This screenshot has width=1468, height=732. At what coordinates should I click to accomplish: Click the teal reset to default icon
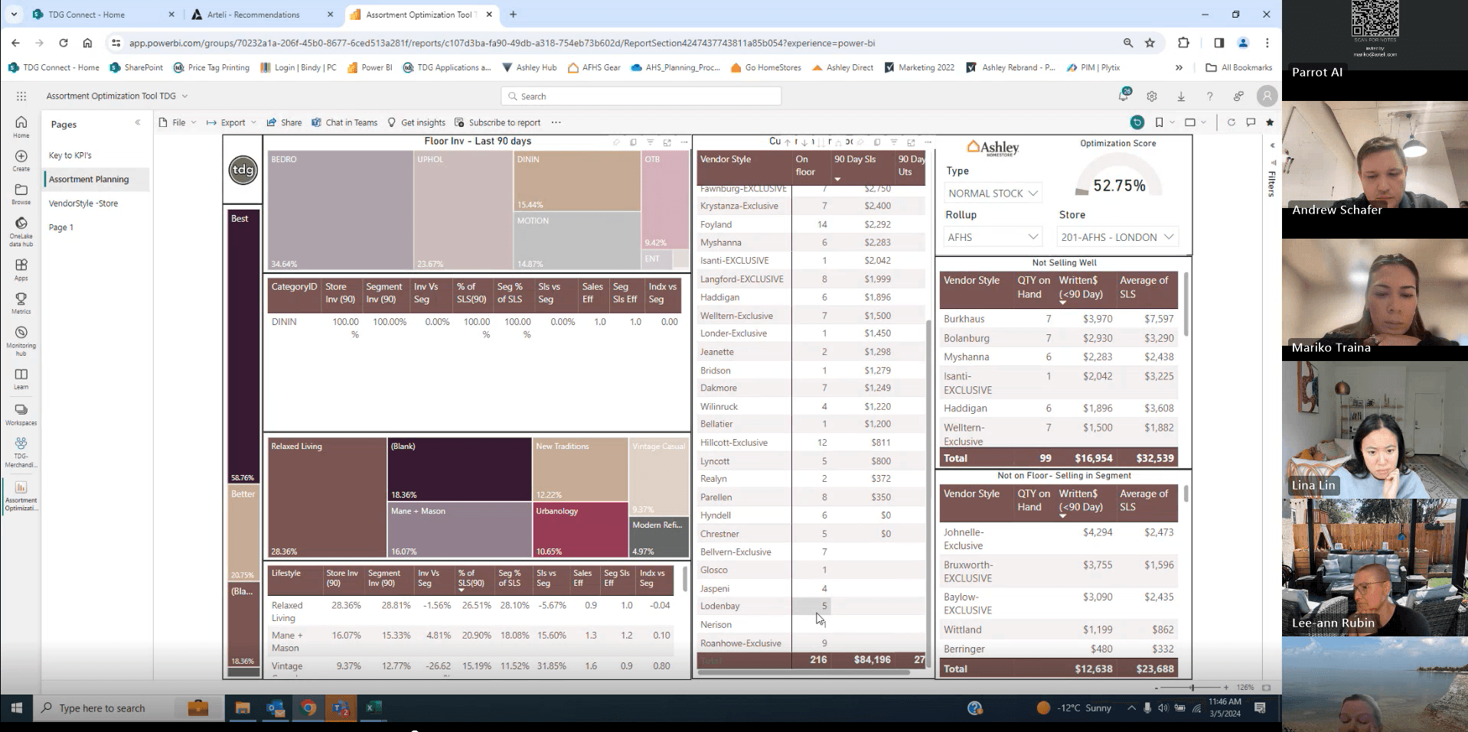1137,122
